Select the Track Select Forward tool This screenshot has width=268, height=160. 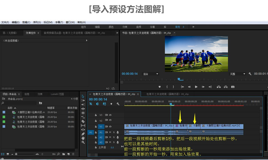tap(83, 100)
